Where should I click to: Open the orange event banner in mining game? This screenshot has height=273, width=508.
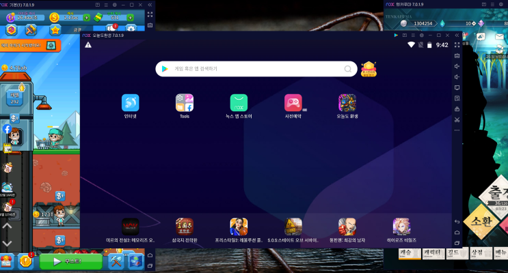click(x=30, y=46)
